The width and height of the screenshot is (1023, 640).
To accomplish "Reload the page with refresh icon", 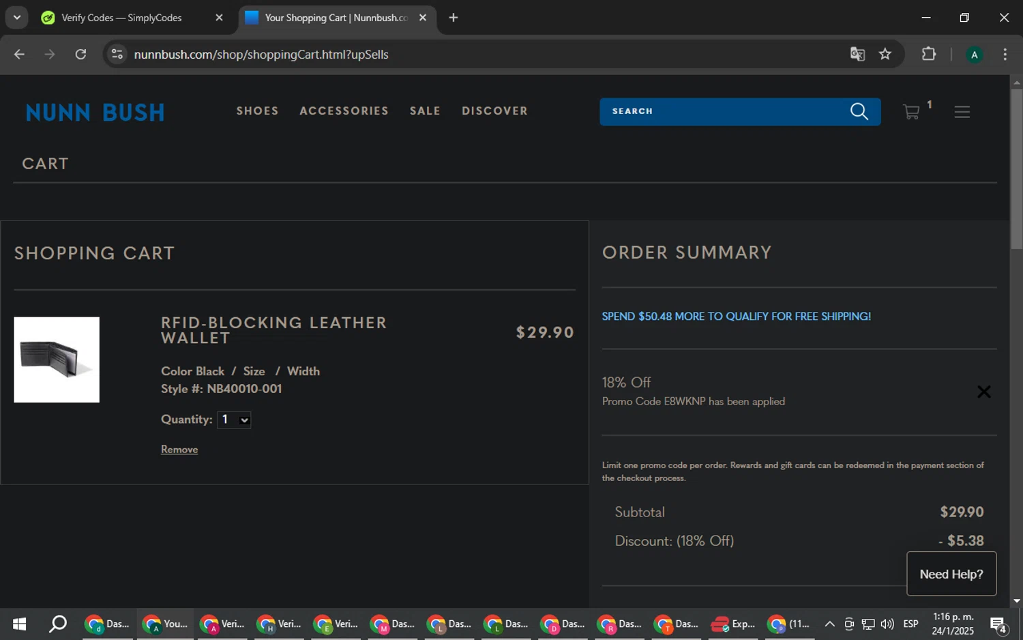I will (x=80, y=55).
